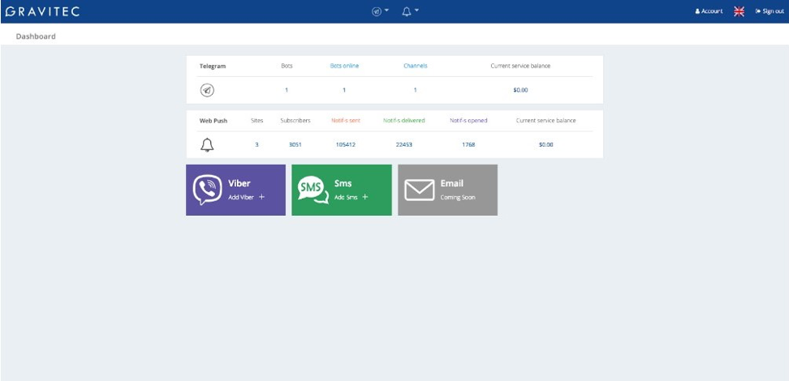
Task: Click Web Push Current service balance header
Action: click(546, 121)
